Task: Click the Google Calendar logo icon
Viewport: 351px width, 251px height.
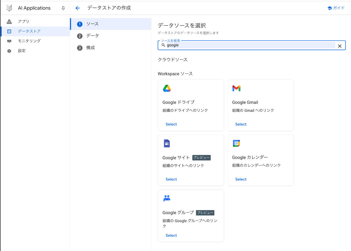Action: click(236, 143)
